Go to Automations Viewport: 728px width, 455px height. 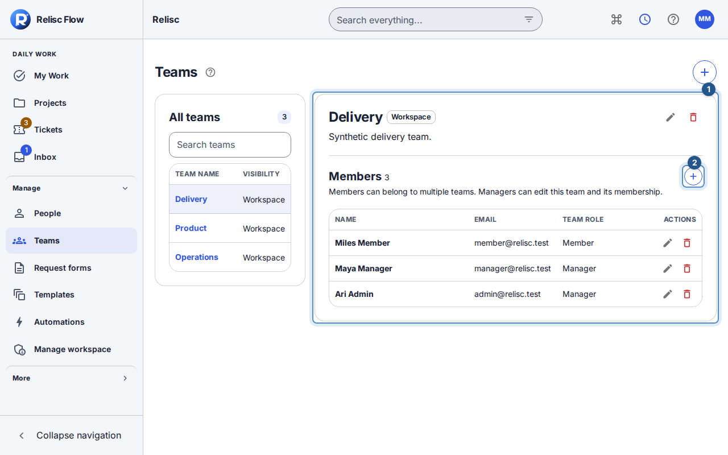click(x=71, y=322)
